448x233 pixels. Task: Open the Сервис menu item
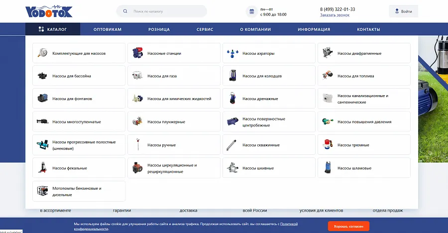tap(205, 29)
